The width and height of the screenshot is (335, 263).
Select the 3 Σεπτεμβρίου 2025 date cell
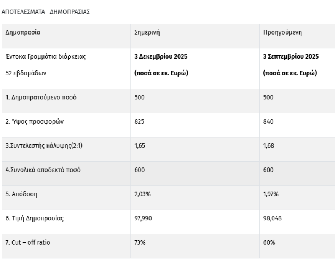(291, 57)
